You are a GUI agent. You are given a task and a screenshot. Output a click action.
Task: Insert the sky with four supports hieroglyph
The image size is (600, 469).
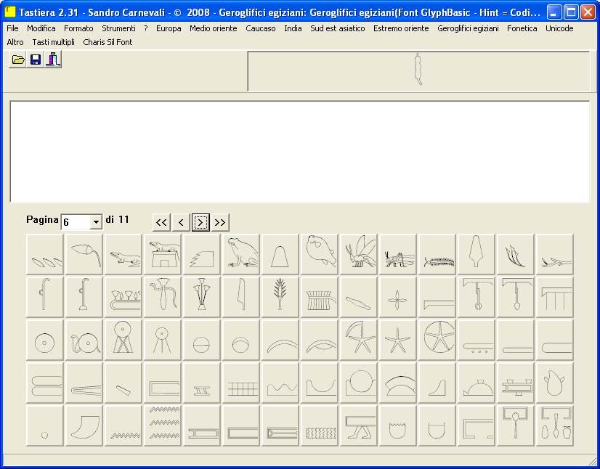[x=555, y=297]
